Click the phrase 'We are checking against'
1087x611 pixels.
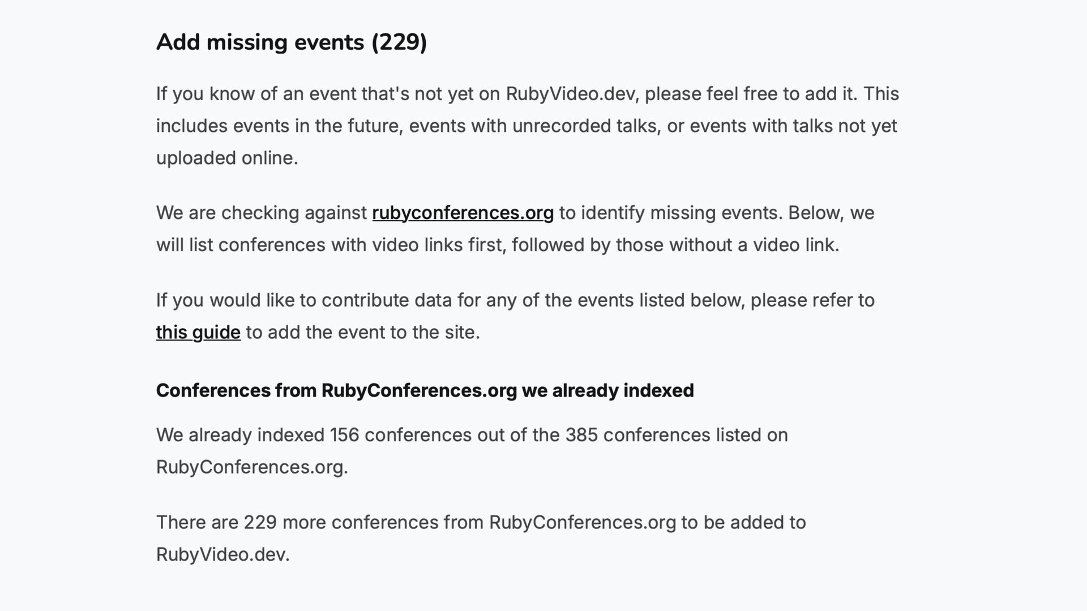[262, 213]
